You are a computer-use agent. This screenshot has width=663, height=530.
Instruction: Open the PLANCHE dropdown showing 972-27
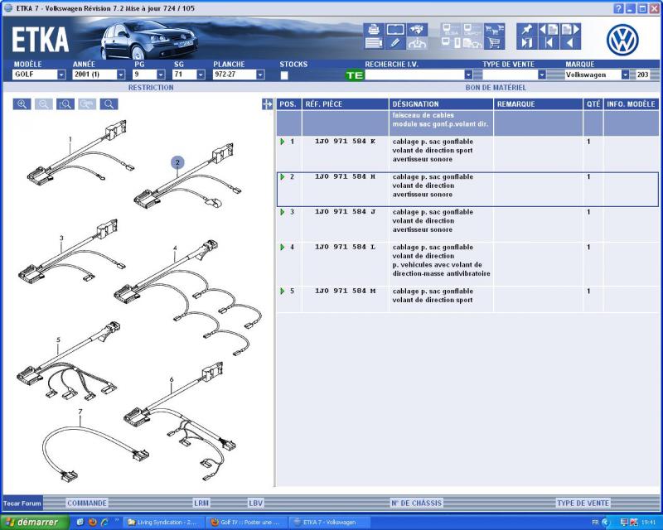pyautogui.click(x=260, y=75)
